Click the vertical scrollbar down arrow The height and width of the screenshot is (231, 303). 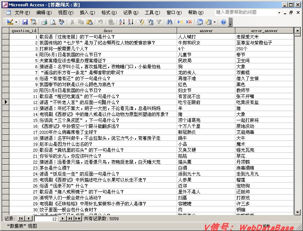click(298, 212)
